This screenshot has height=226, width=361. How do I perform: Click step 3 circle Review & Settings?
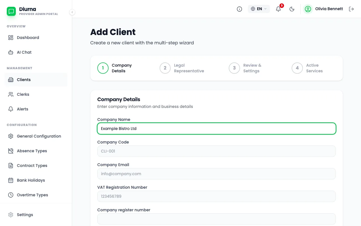coord(234,68)
